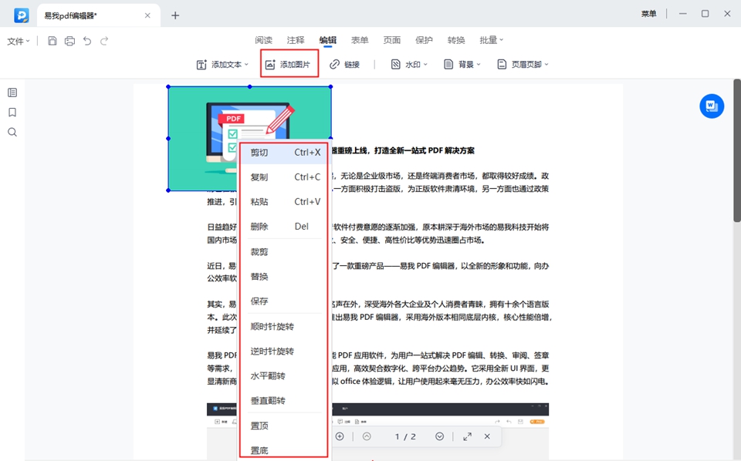Redo the last action

click(104, 41)
